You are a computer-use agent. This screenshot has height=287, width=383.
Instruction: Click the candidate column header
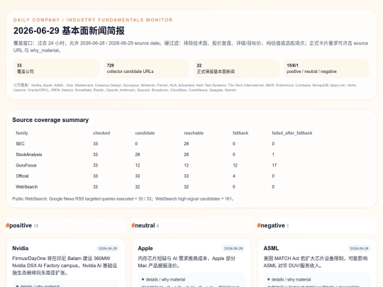point(145,133)
